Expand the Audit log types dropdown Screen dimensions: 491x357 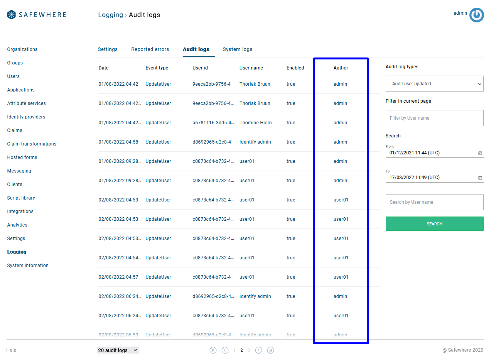tap(434, 84)
